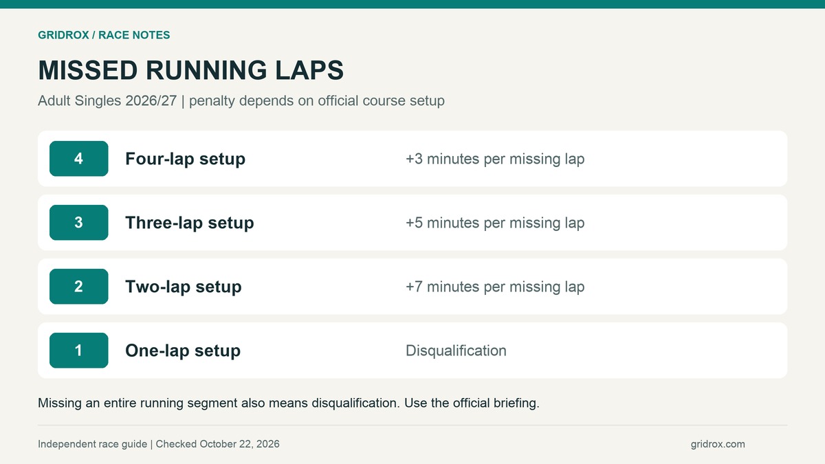Screen dimensions: 825x464
Task: Click 'Independent race guide | Checked October 22, 2026' footer
Action: point(159,444)
